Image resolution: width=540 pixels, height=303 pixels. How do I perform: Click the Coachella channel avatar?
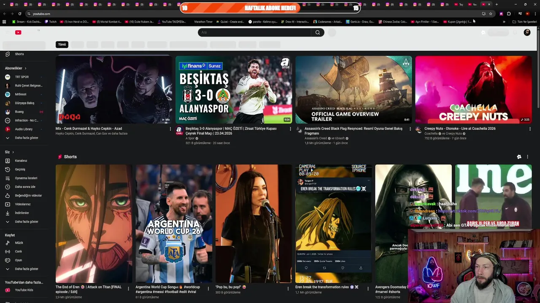[x=418, y=130]
